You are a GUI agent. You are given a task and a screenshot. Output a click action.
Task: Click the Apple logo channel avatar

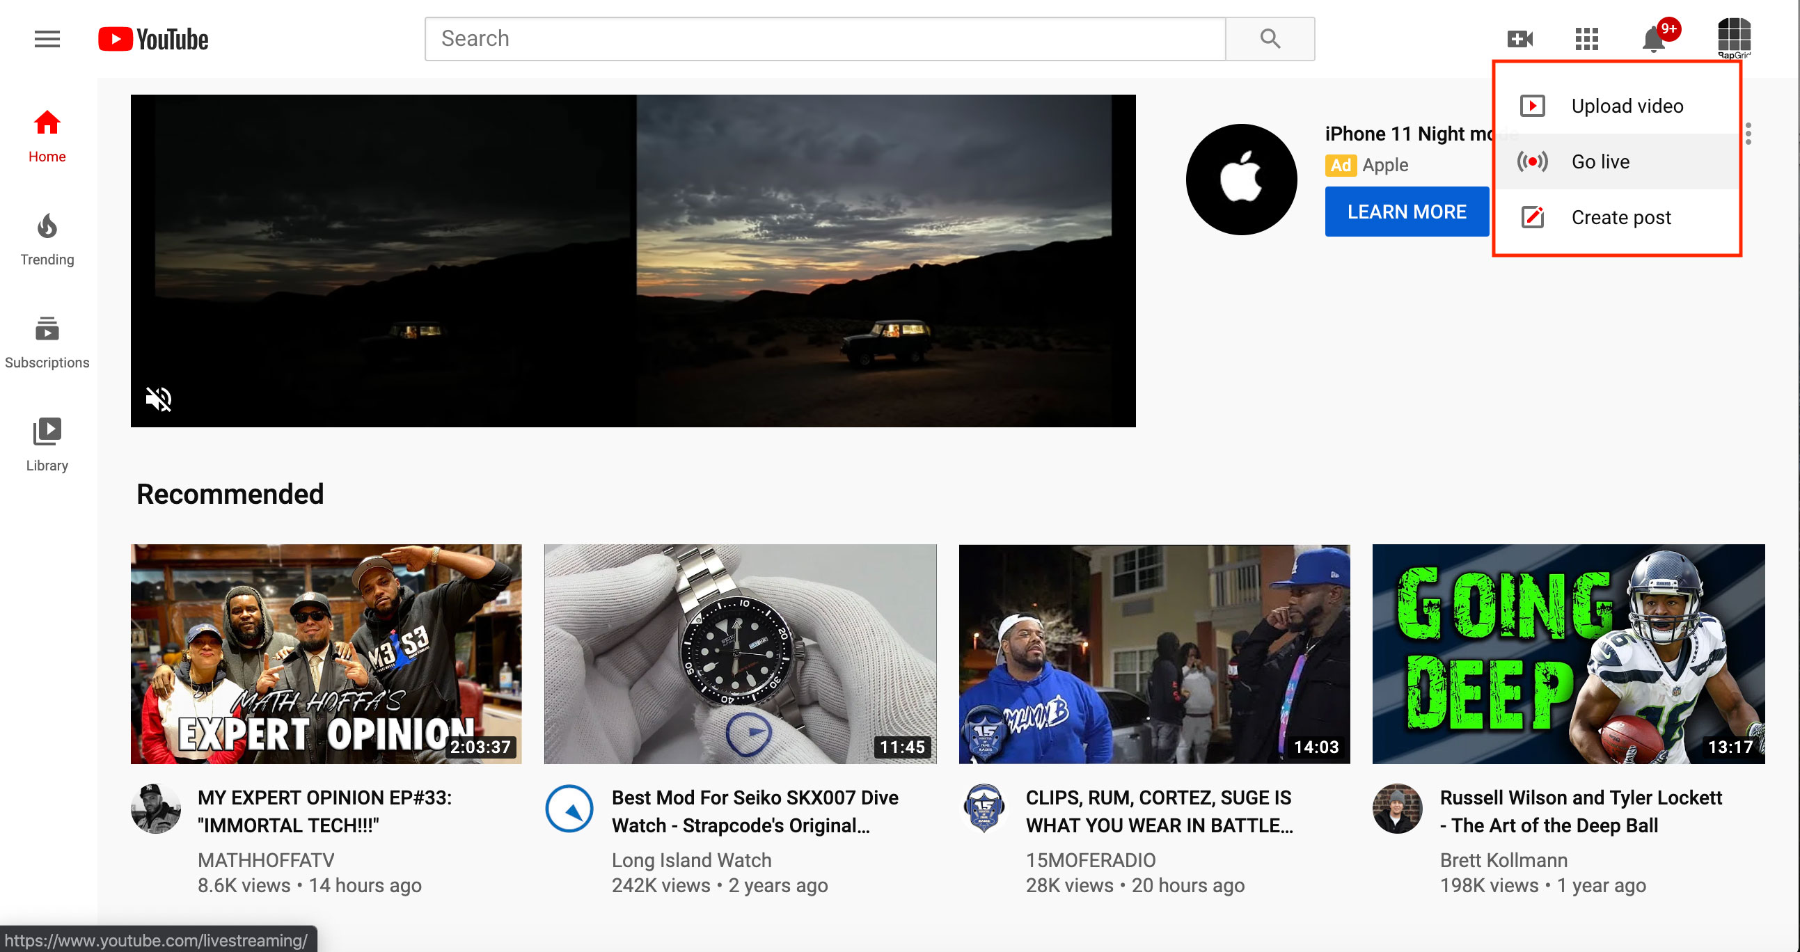(1241, 180)
